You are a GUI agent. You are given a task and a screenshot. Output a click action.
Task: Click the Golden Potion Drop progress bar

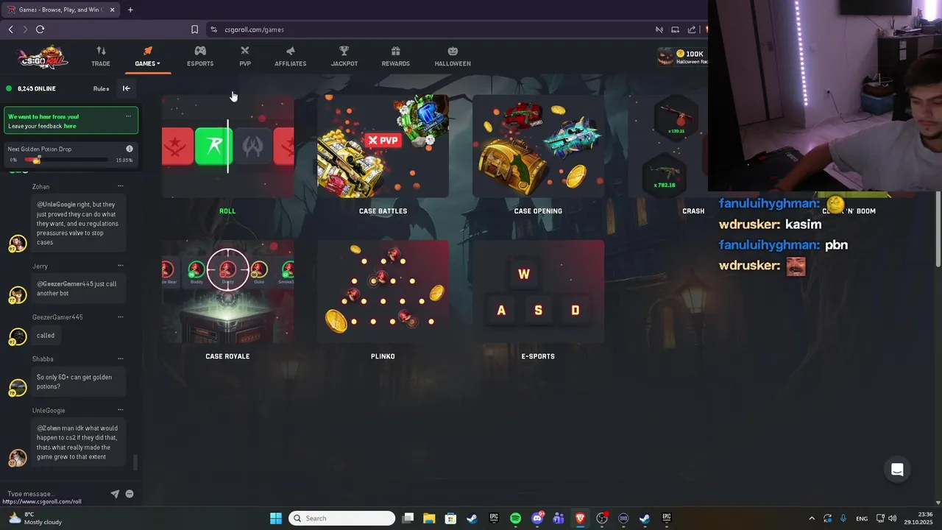tap(66, 160)
